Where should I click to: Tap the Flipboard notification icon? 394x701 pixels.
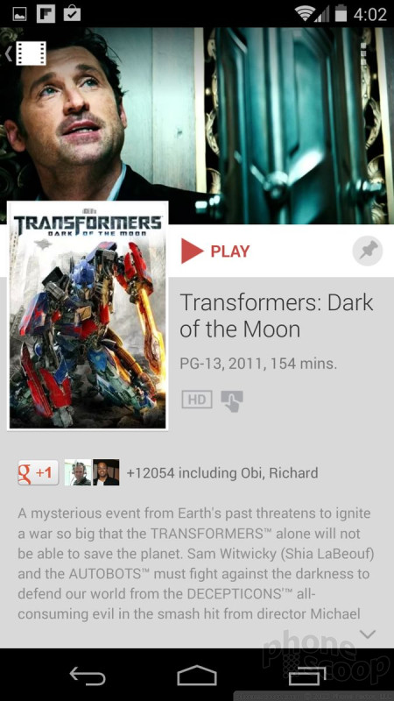(x=46, y=13)
